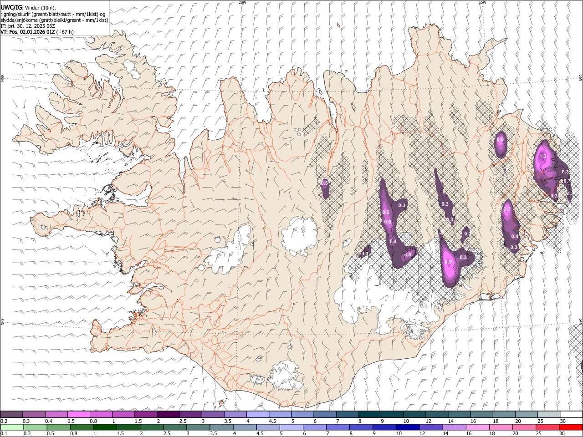Click the 0.6 snowfall value on the map
The height and width of the screenshot is (437, 583).
click(x=500, y=140)
